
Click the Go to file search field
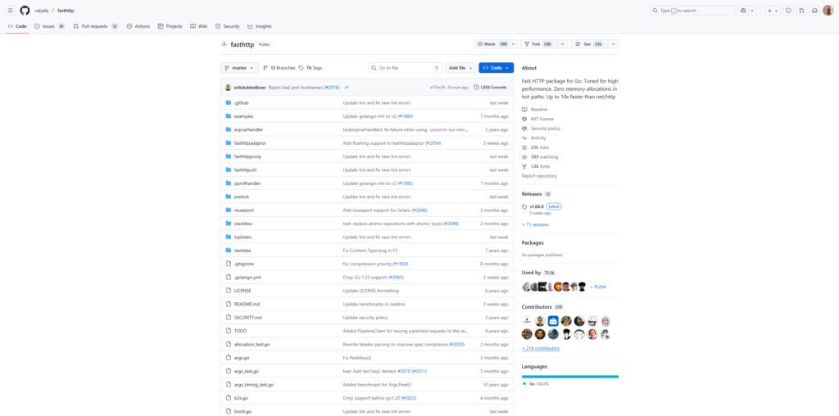click(404, 68)
